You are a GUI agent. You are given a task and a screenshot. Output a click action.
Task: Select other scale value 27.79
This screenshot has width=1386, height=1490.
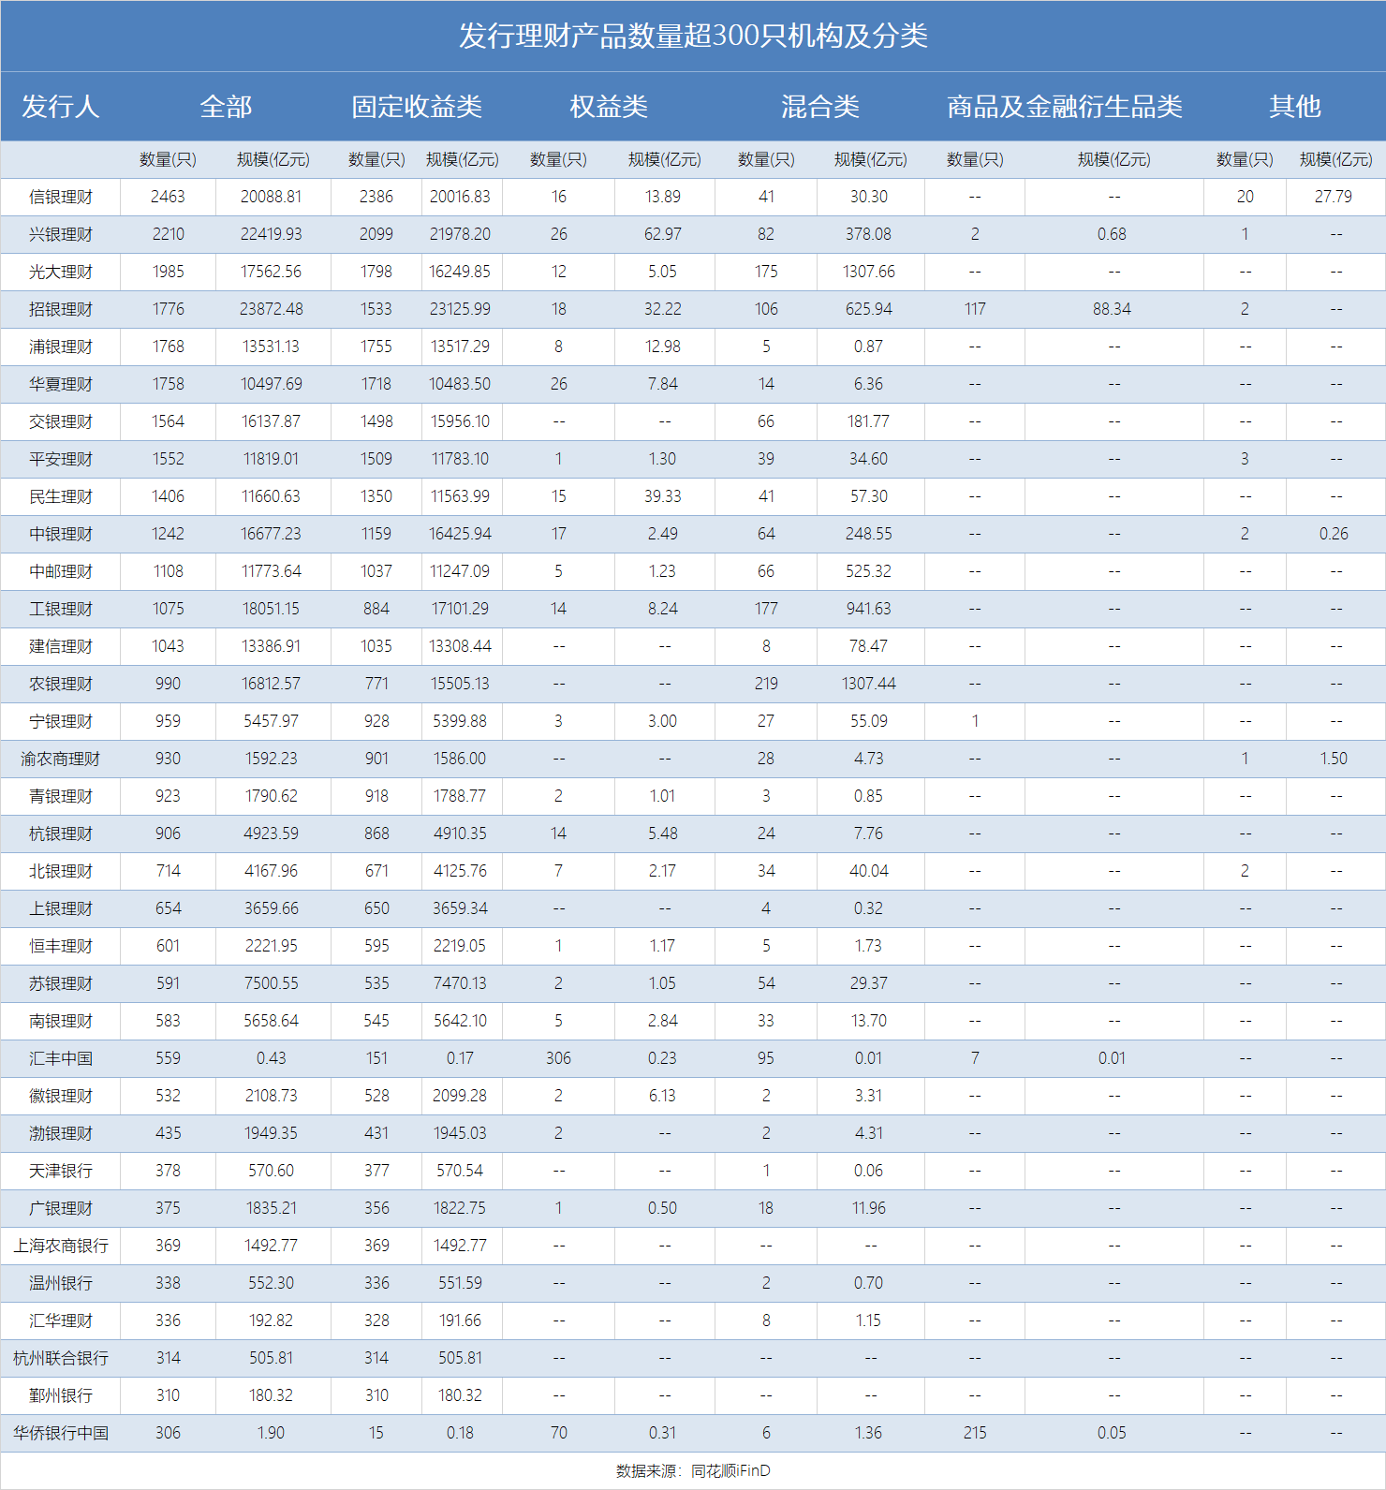coord(1334,197)
